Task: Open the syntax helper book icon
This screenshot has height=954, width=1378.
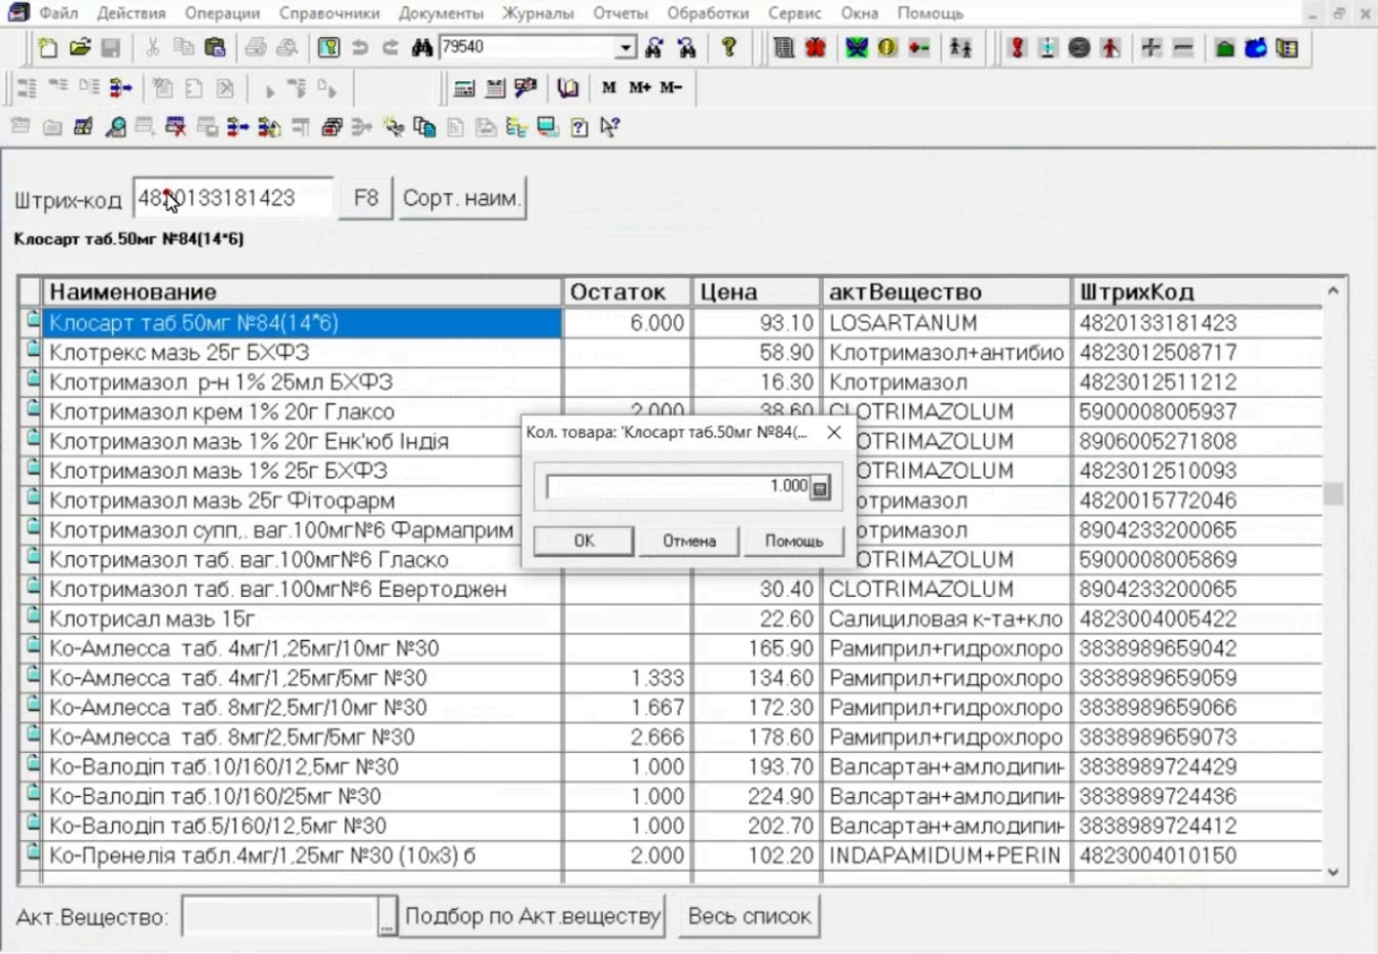Action: point(568,88)
